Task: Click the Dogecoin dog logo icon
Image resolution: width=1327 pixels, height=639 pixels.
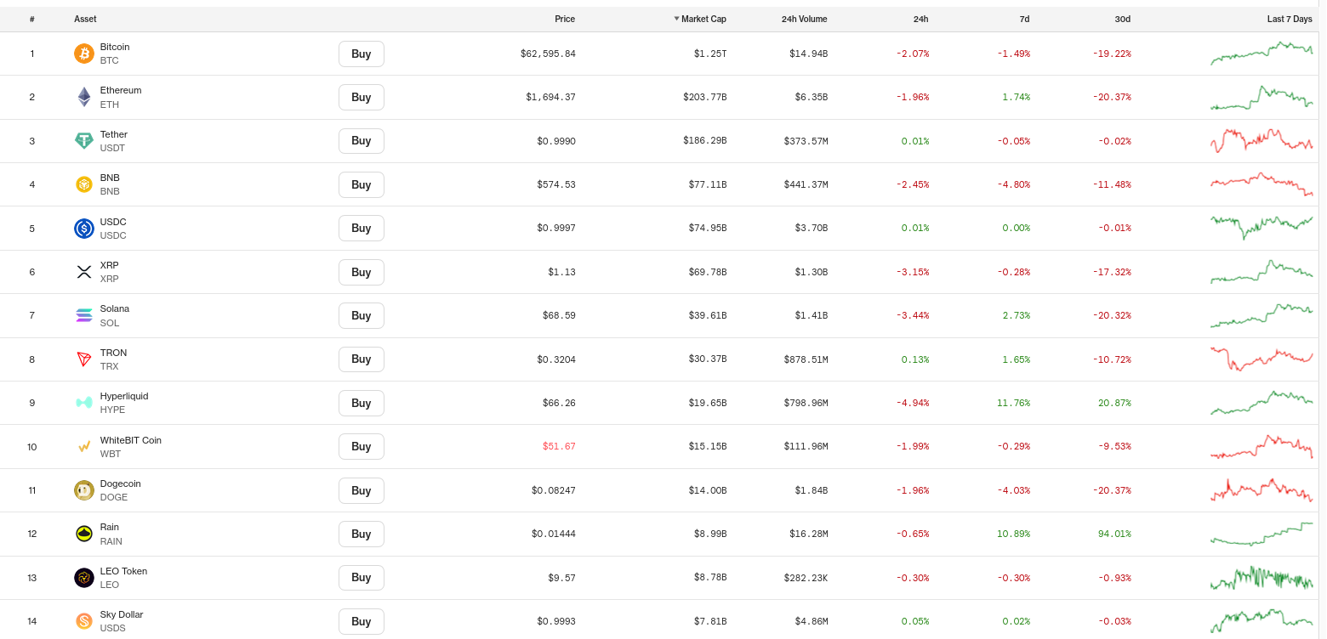Action: [x=84, y=490]
